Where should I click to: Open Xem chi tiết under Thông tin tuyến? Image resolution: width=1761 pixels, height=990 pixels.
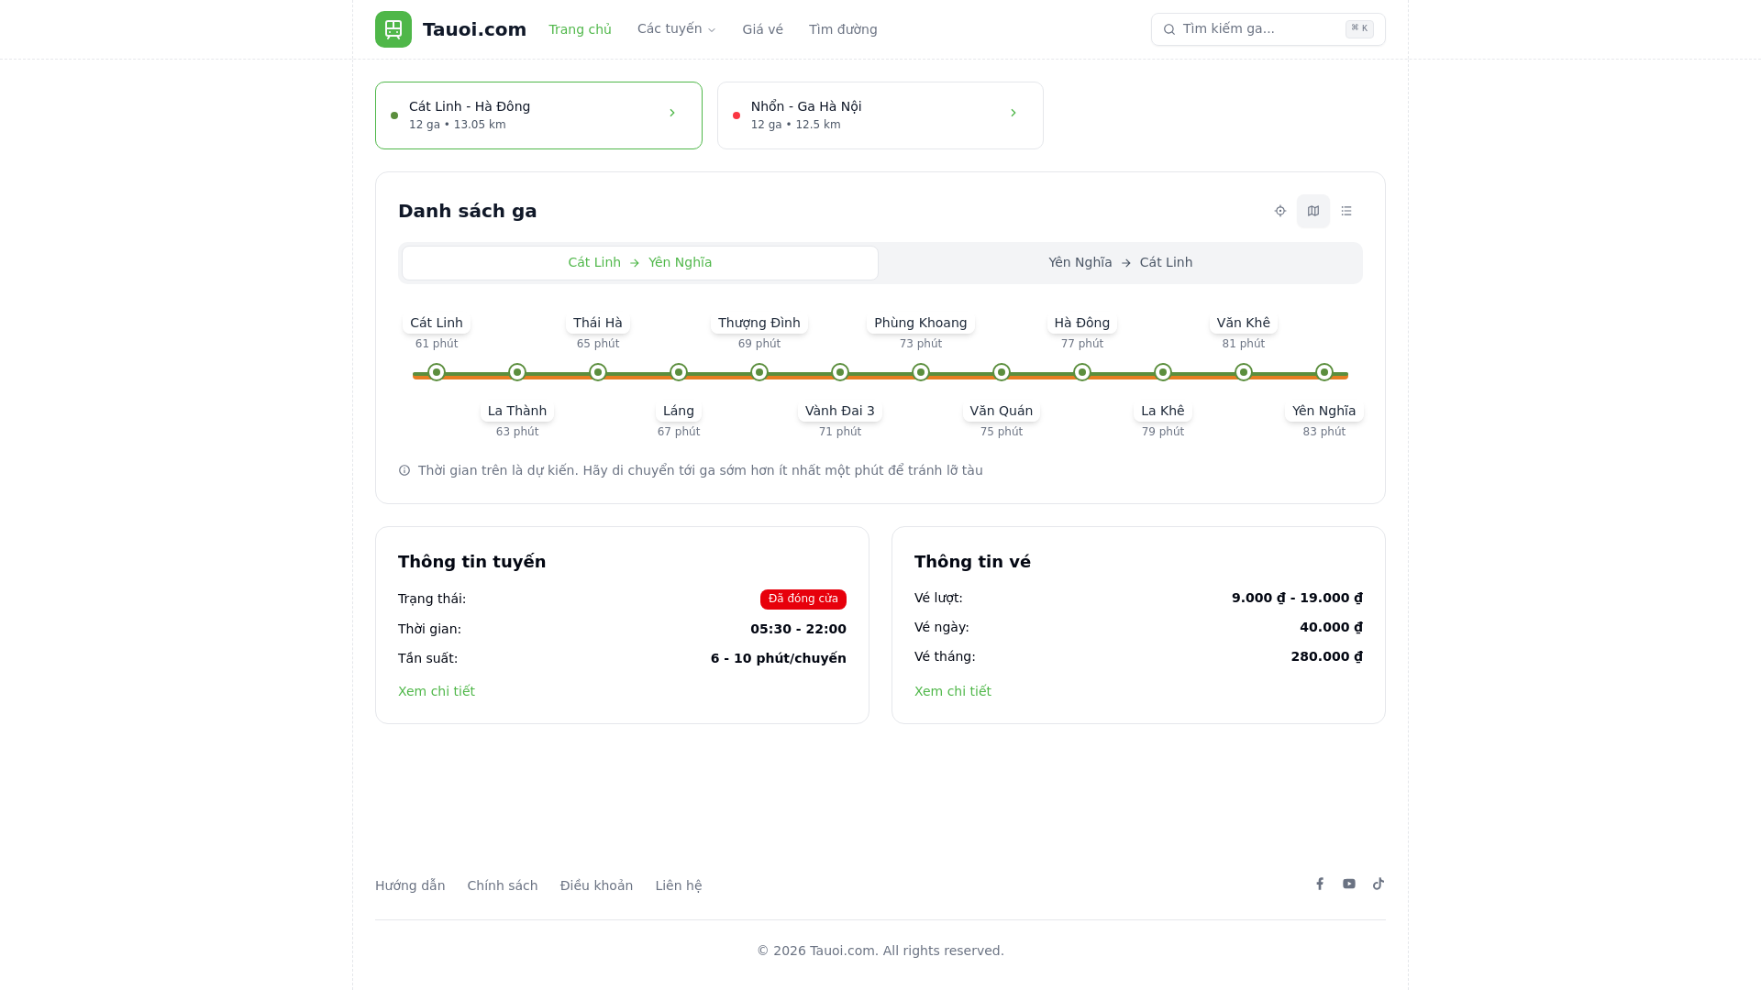pyautogui.click(x=437, y=691)
